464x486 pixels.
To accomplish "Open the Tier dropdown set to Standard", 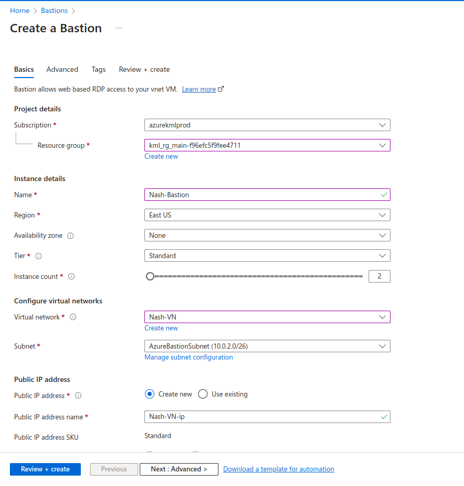I will tap(267, 256).
